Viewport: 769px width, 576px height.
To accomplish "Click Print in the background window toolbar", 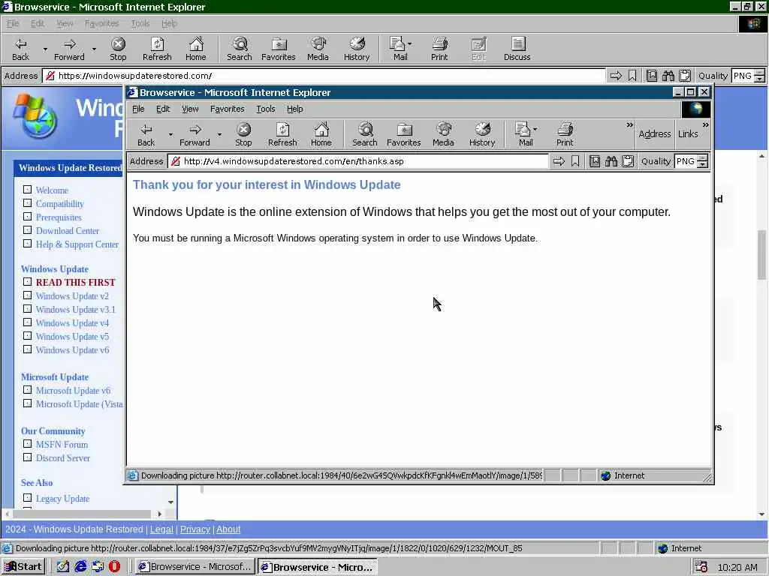I will click(x=439, y=49).
